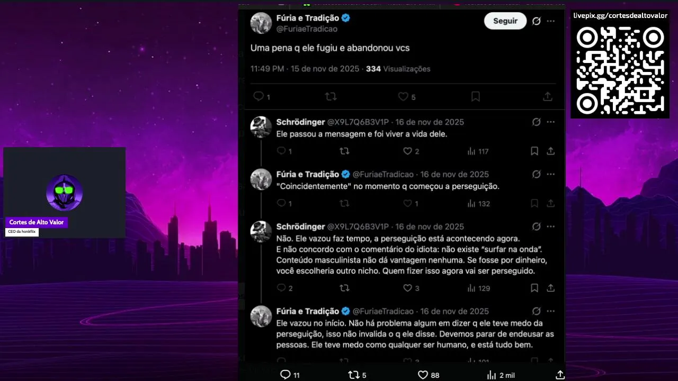Open Grok icon beside Seguir button
The height and width of the screenshot is (381, 678).
536,21
